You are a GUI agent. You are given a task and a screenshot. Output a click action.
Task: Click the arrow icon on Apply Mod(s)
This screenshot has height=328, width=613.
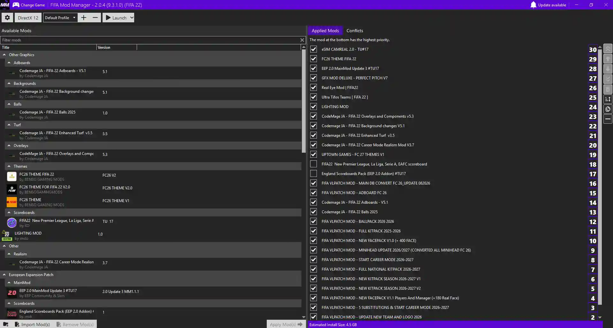coord(300,324)
